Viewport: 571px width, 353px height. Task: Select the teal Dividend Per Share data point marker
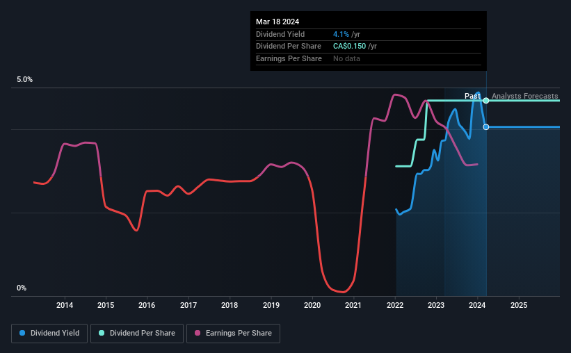click(x=486, y=101)
